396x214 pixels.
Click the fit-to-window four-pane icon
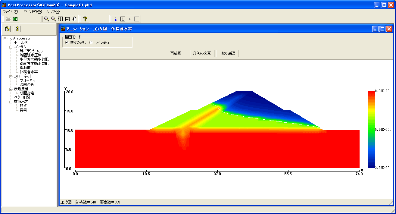(x=61, y=19)
